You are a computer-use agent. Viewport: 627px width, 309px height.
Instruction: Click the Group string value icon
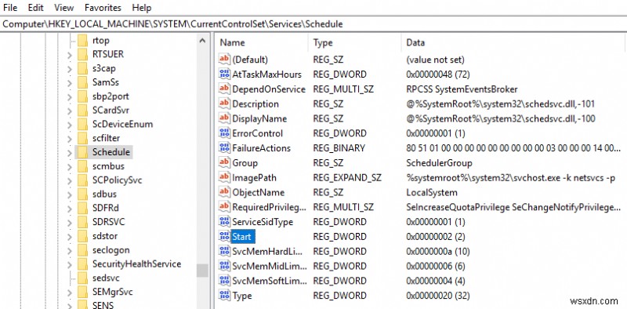pos(224,163)
